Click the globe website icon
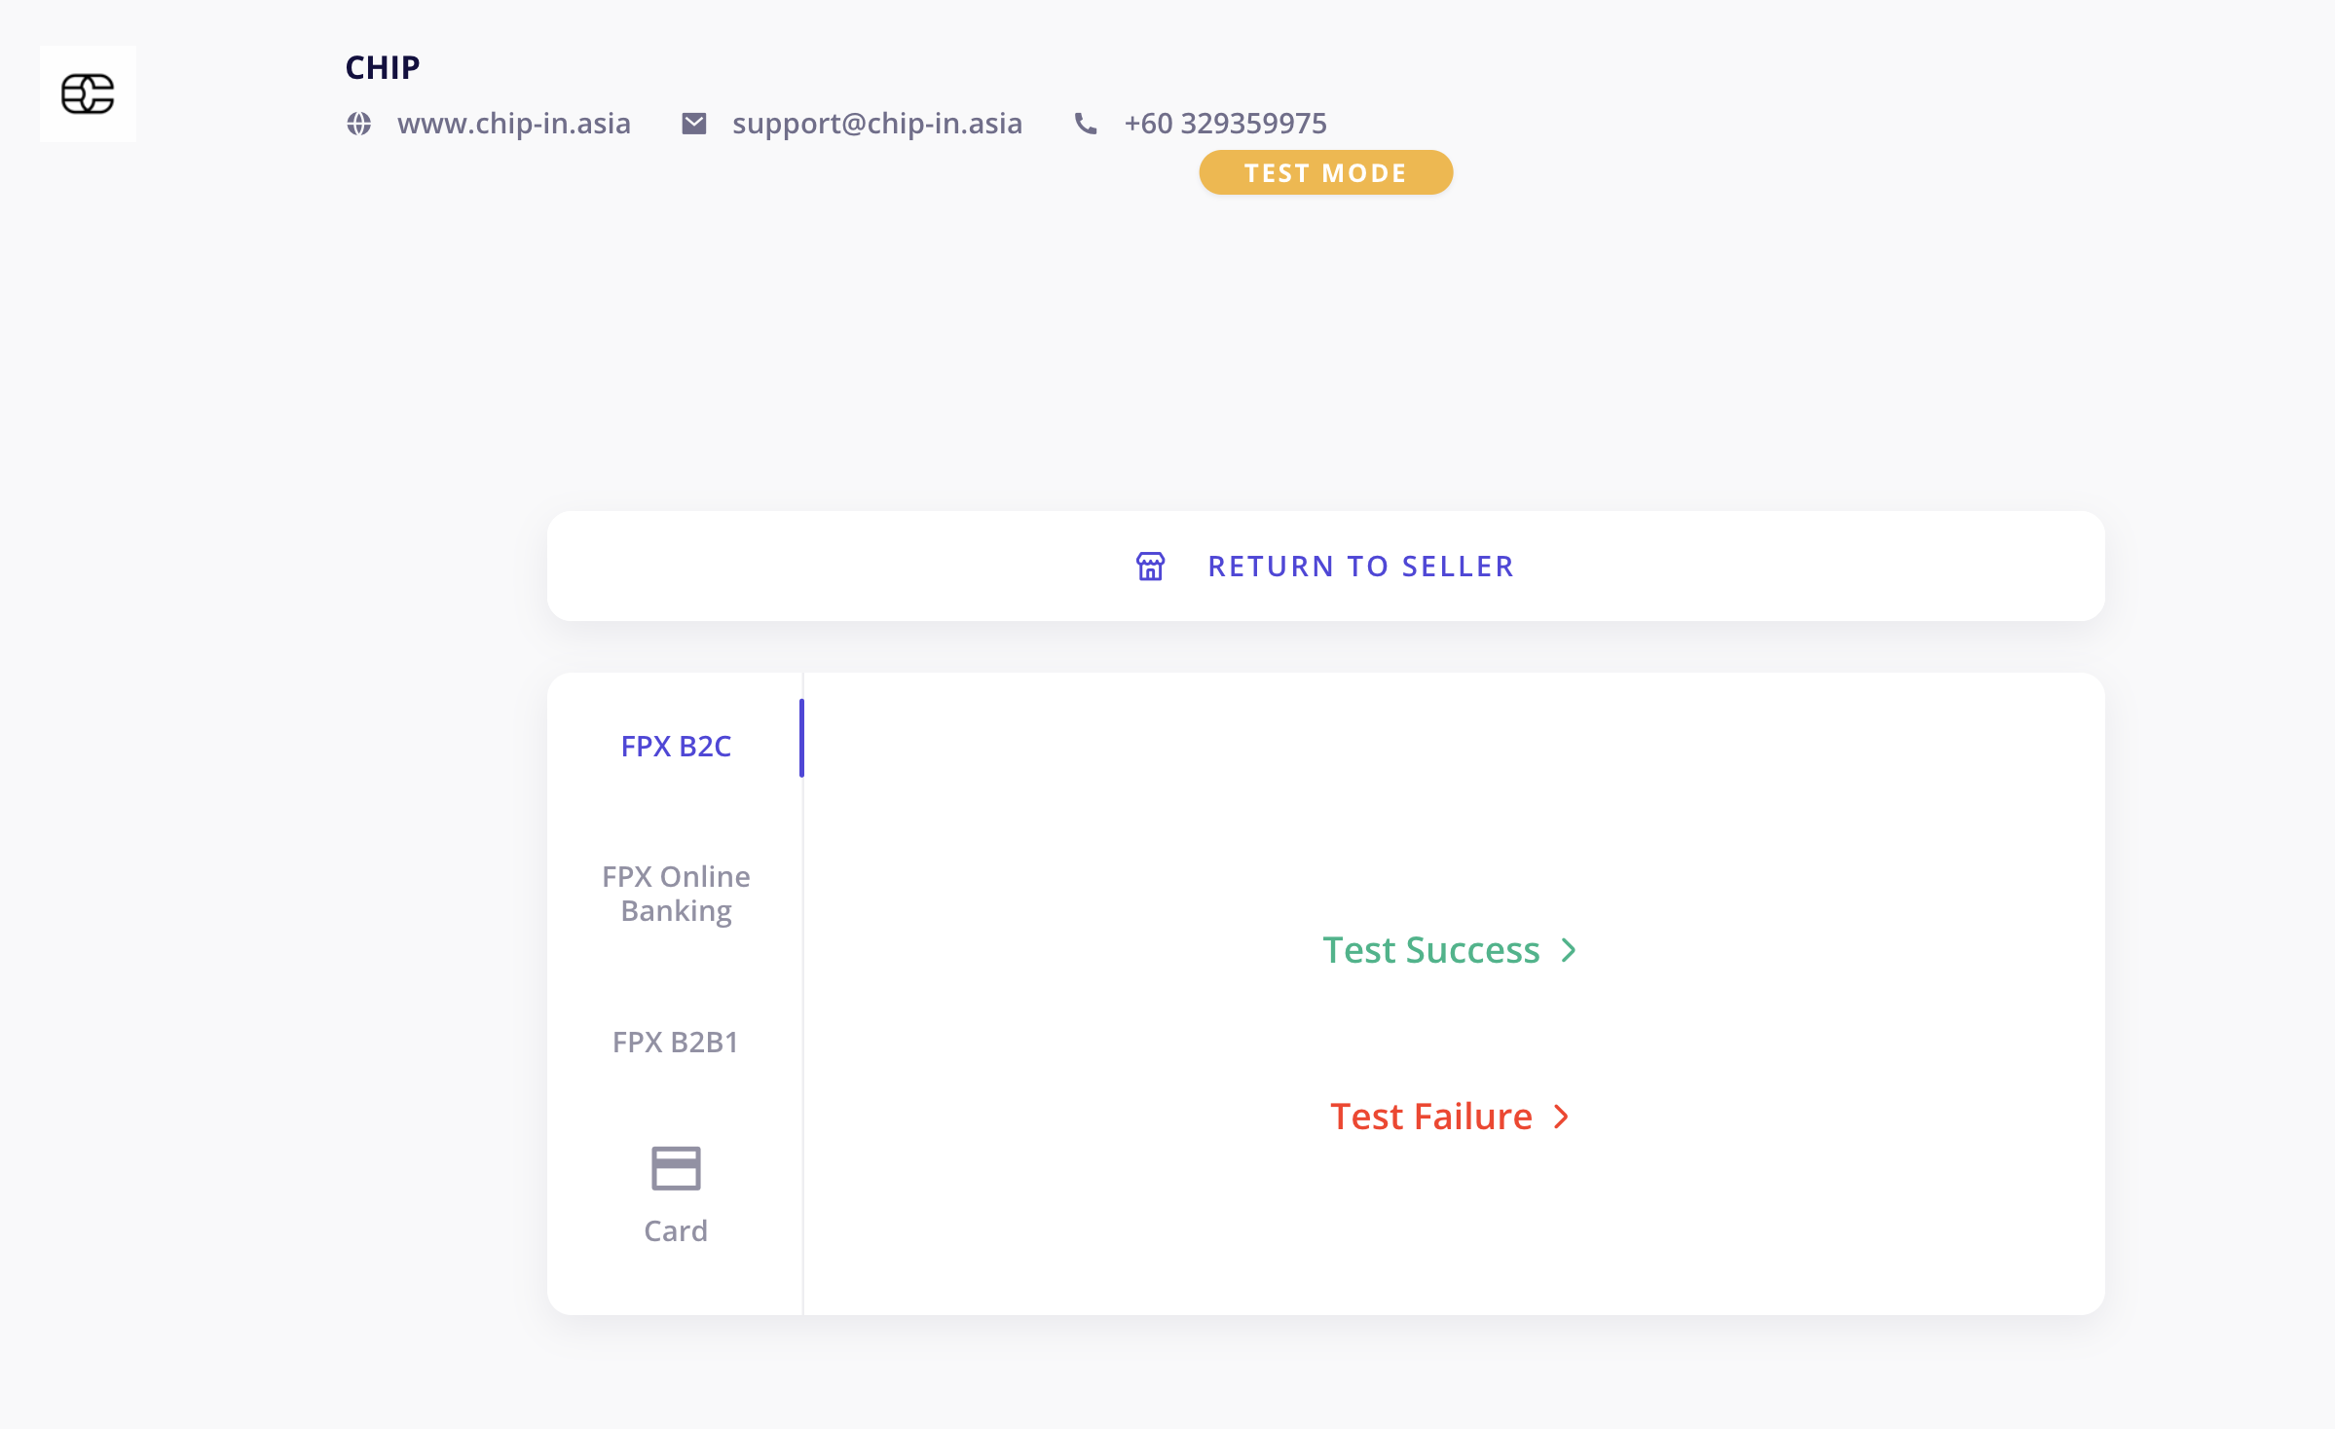This screenshot has height=1429, width=2335. [x=359, y=124]
